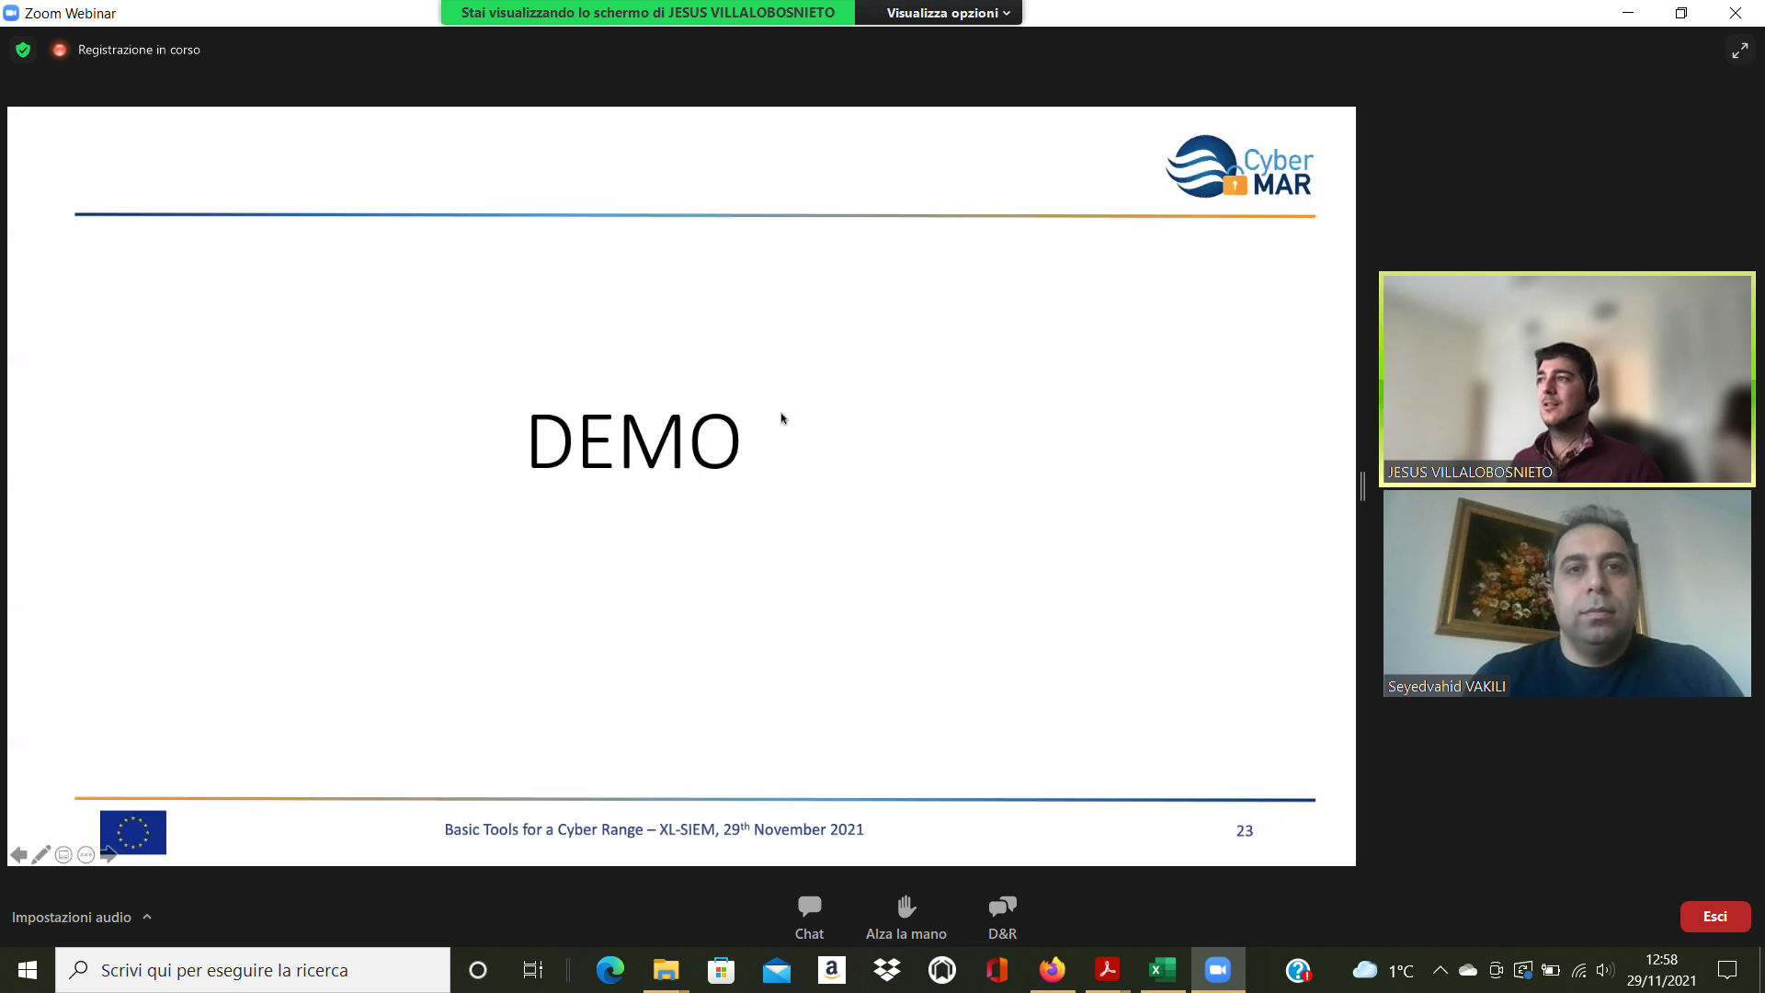
Task: Click the red recording indicator
Action: coord(60,50)
